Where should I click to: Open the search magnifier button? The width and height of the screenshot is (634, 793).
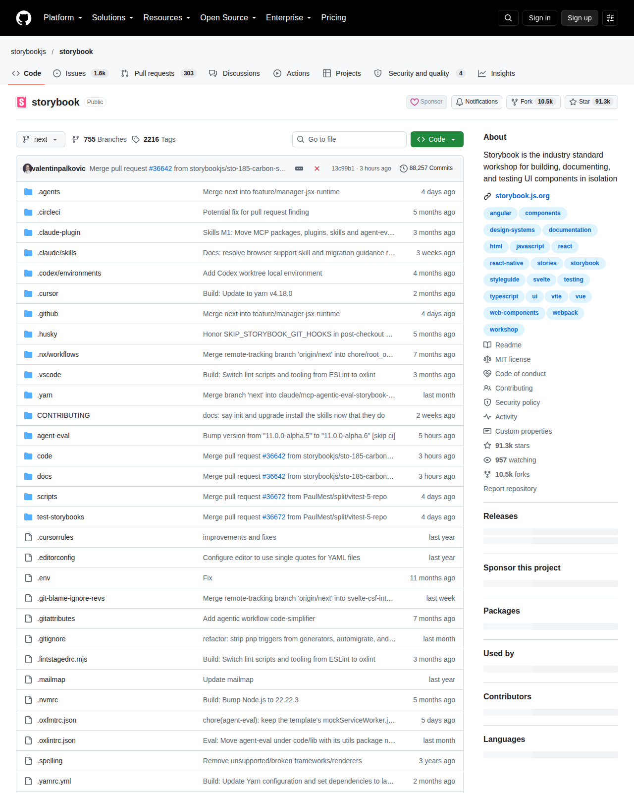coord(508,18)
